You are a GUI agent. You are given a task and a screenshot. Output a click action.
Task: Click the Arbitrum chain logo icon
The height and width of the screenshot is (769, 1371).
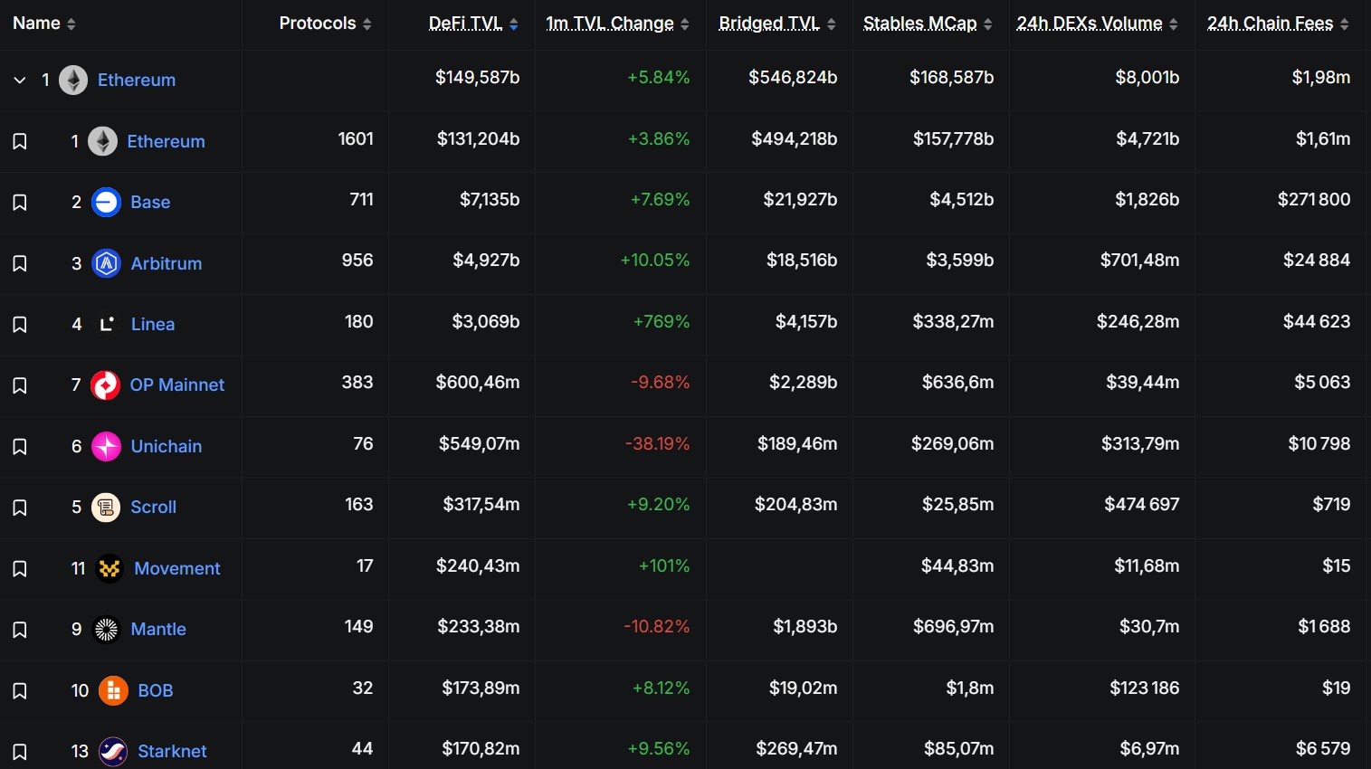click(x=106, y=263)
